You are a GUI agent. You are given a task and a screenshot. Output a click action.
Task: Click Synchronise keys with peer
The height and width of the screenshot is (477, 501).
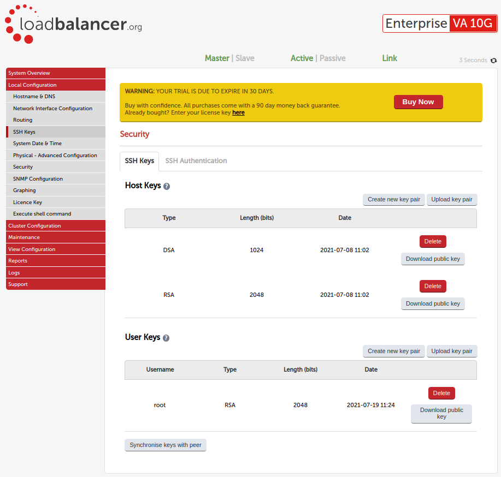point(166,445)
